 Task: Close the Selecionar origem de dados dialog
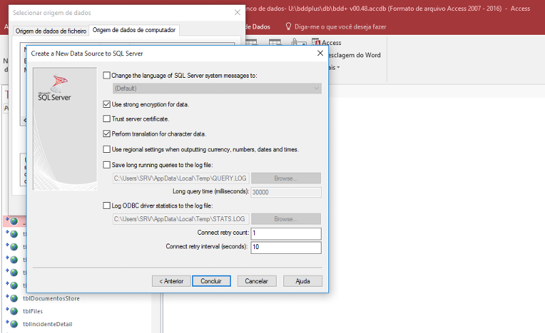[237, 12]
